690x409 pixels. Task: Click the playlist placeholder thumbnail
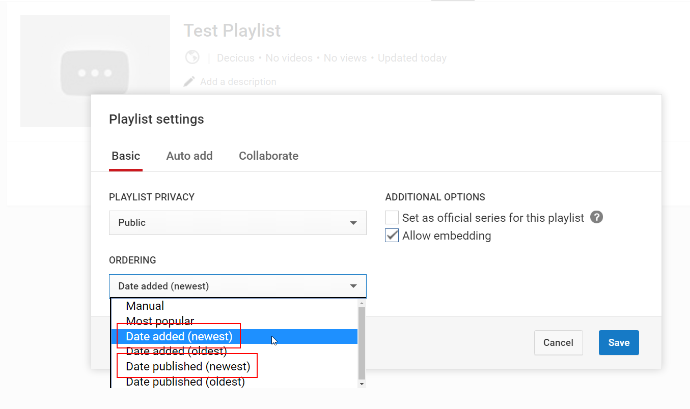(95, 71)
